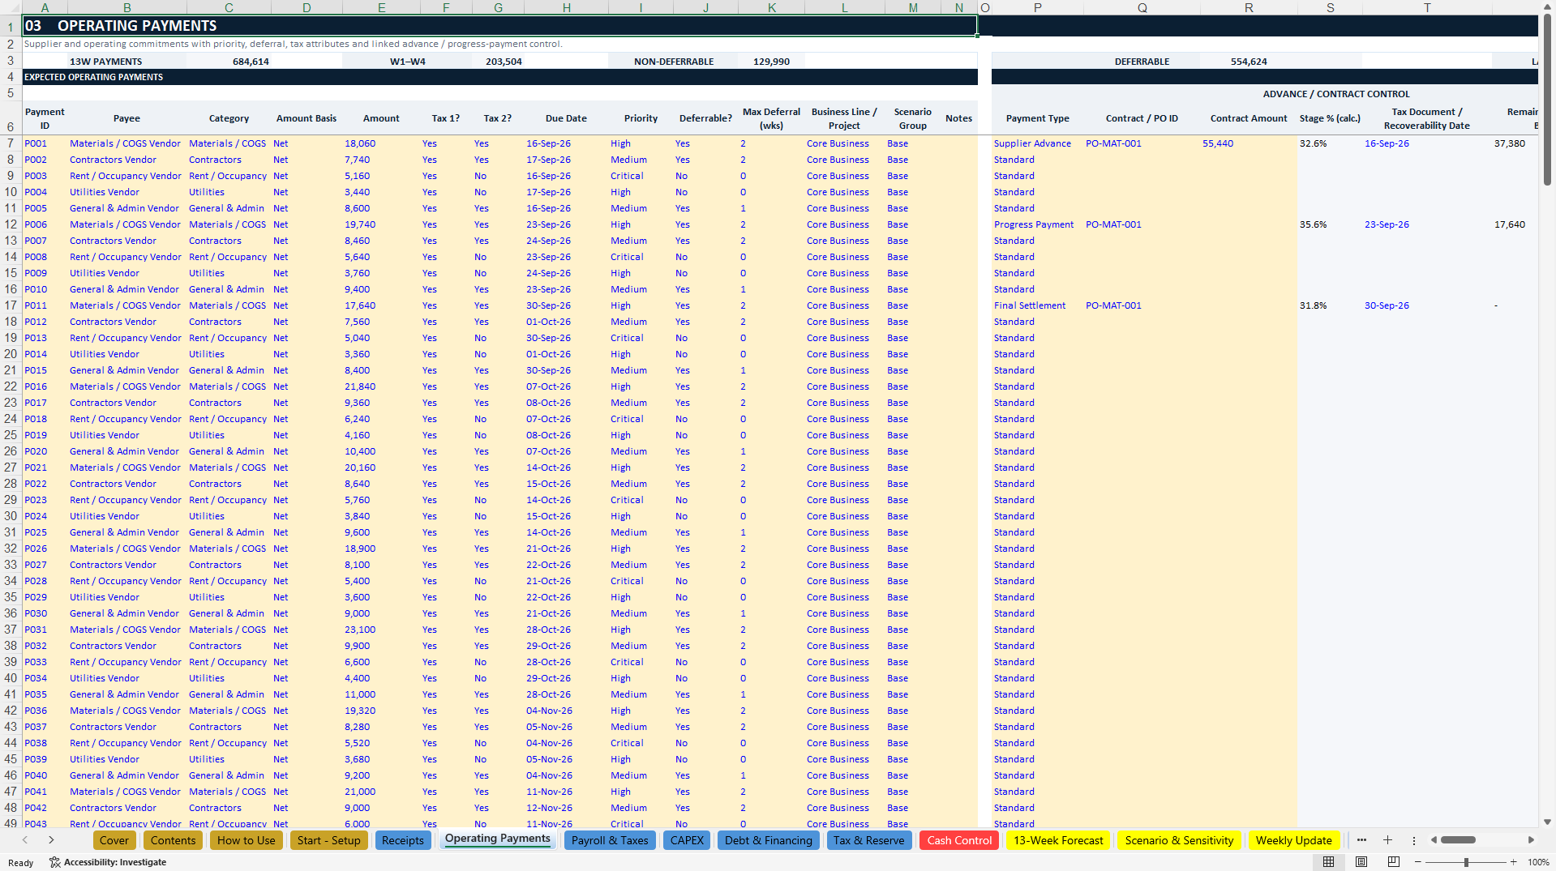Select column header H
Viewport: 1556px width, 871px height.
(x=566, y=7)
